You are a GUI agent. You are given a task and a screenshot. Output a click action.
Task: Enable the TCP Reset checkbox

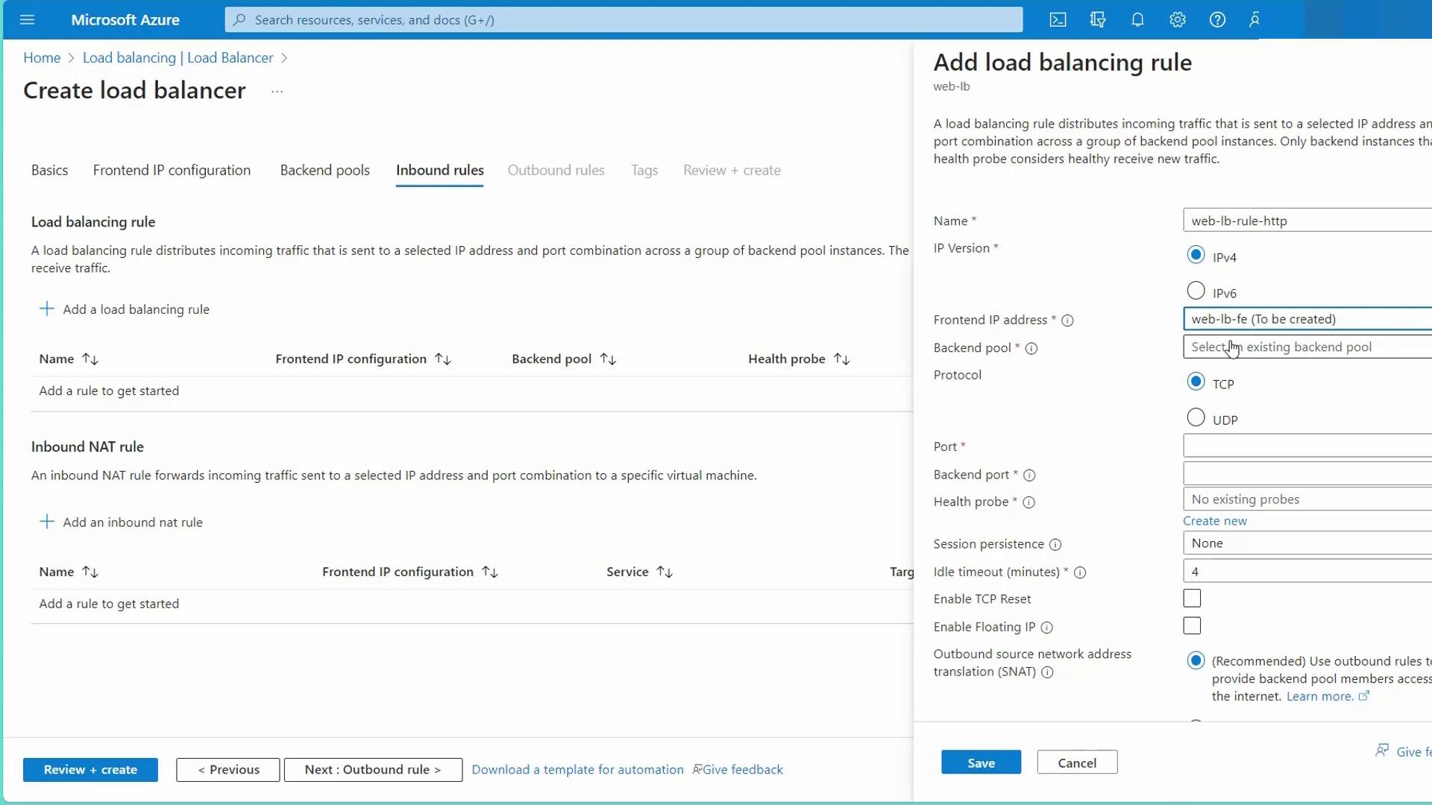(1192, 599)
